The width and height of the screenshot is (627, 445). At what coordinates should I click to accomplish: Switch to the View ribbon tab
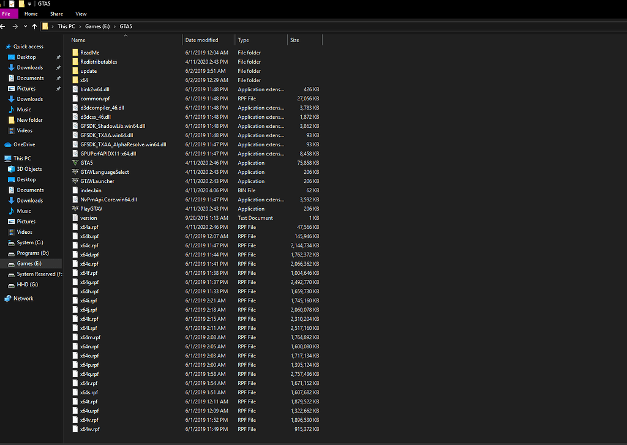[81, 13]
